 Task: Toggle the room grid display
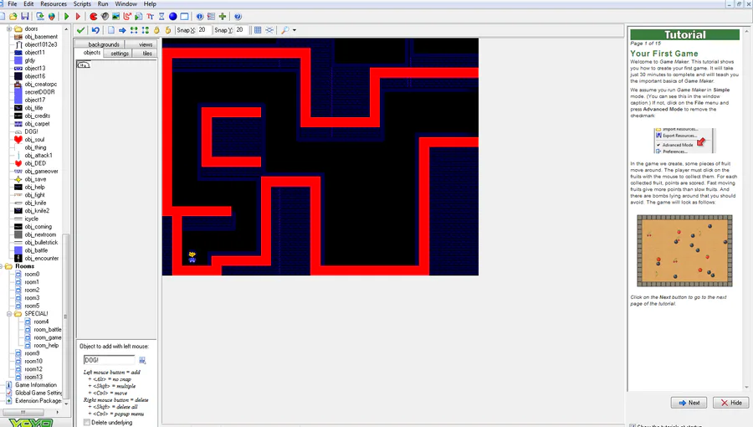point(258,30)
